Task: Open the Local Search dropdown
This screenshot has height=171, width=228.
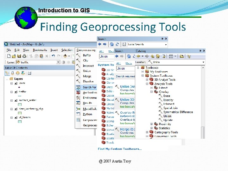Action: click(x=166, y=45)
